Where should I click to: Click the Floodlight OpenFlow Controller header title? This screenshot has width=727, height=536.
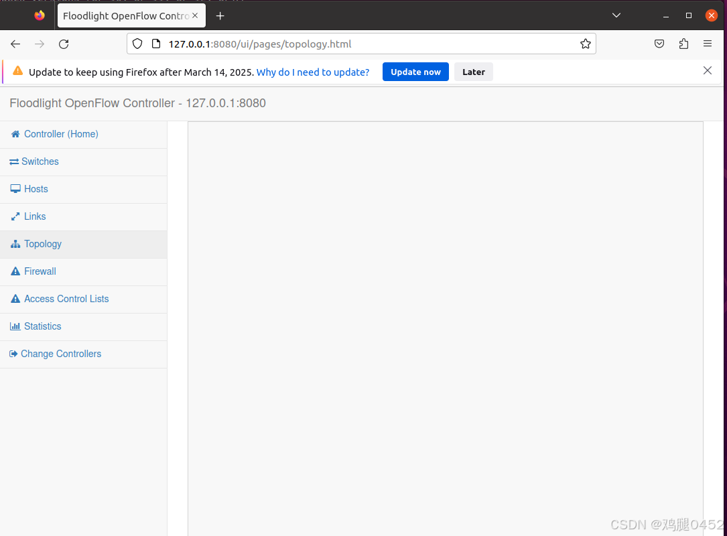click(138, 103)
